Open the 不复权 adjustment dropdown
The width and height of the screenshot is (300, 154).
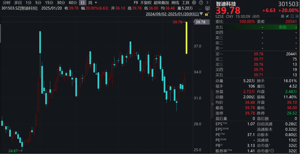click(146, 3)
